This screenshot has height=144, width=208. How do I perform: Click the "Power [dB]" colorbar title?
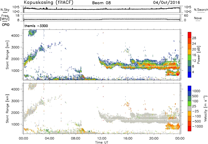click(199, 55)
